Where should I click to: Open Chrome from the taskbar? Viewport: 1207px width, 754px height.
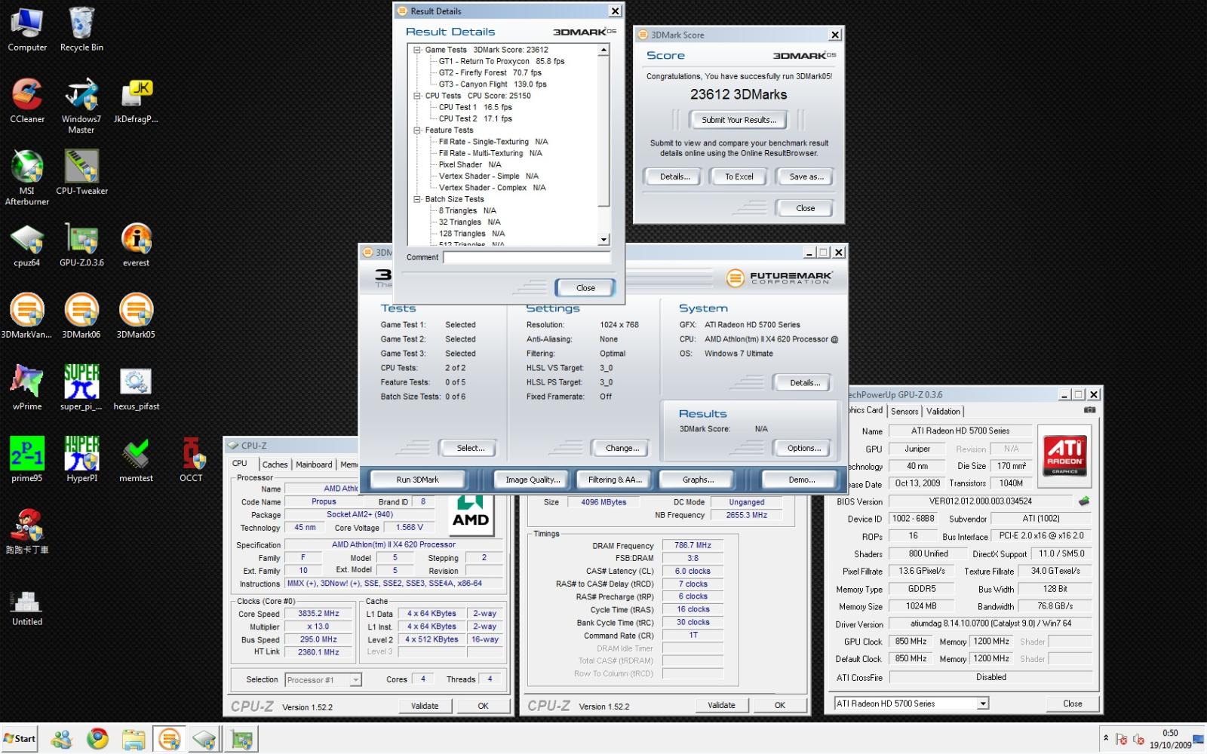(97, 739)
